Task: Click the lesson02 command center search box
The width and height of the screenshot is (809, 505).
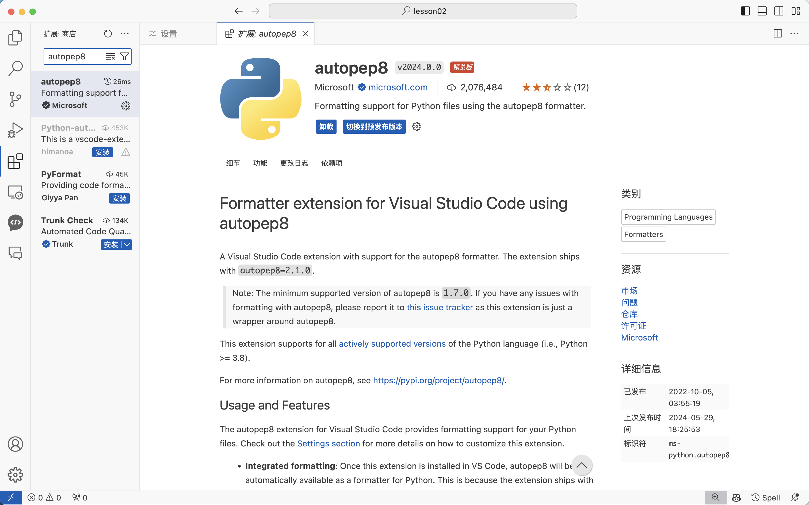Action: pyautogui.click(x=423, y=11)
